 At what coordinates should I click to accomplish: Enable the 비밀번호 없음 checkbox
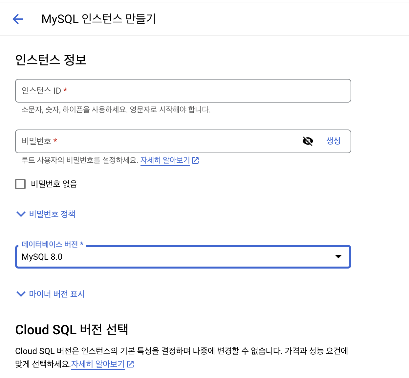pos(20,184)
